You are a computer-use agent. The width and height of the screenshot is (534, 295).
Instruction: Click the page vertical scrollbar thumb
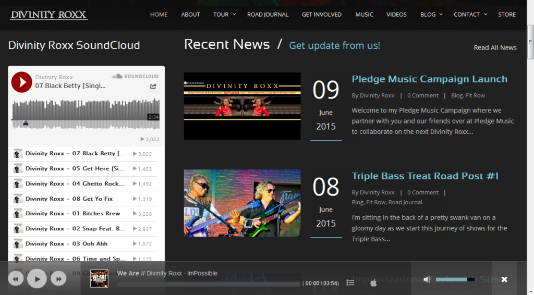[x=530, y=42]
